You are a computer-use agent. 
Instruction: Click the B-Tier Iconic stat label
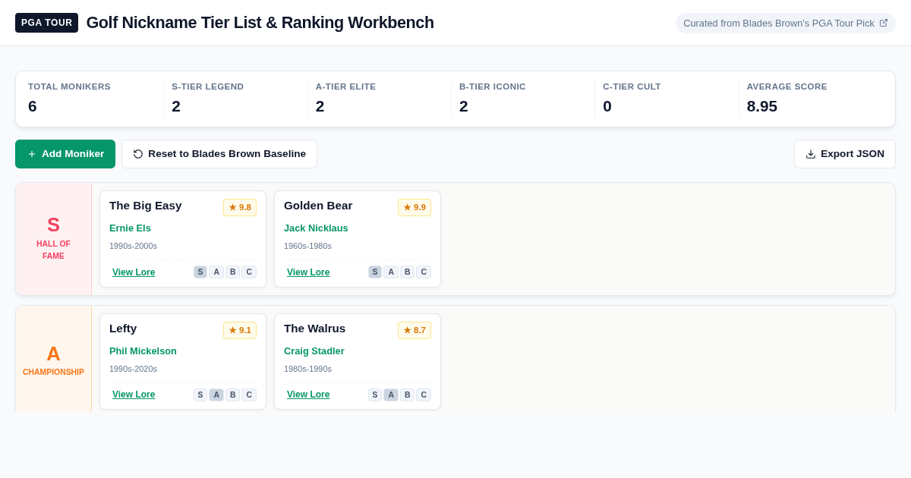coord(492,86)
